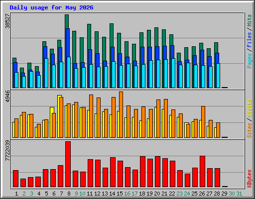
Task: Click day 21 on the x-axis
Action: pyautogui.click(x=164, y=194)
